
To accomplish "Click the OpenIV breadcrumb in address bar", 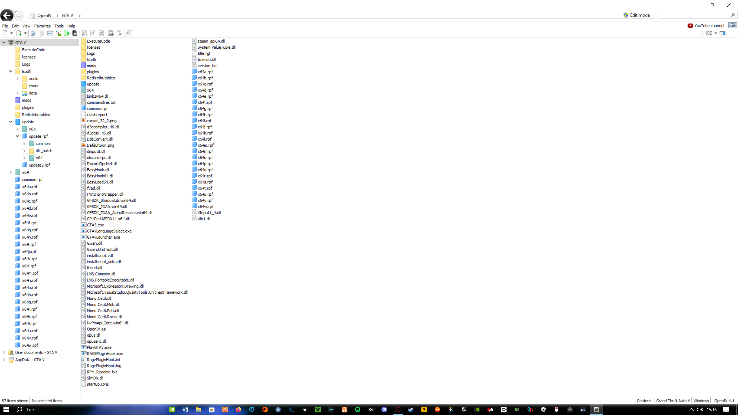I will (x=44, y=15).
